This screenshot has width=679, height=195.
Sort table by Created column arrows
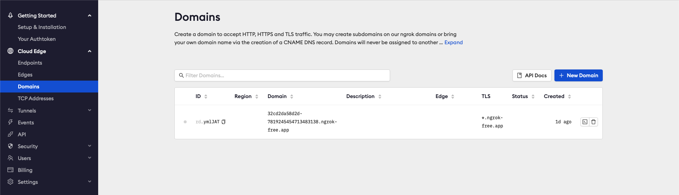pos(569,97)
